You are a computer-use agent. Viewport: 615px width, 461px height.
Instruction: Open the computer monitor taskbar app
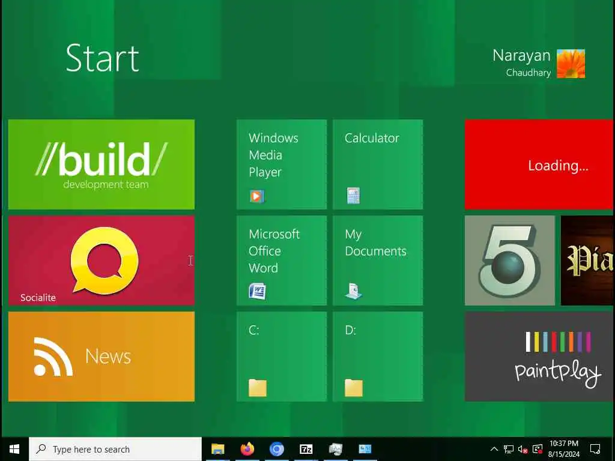tap(335, 449)
